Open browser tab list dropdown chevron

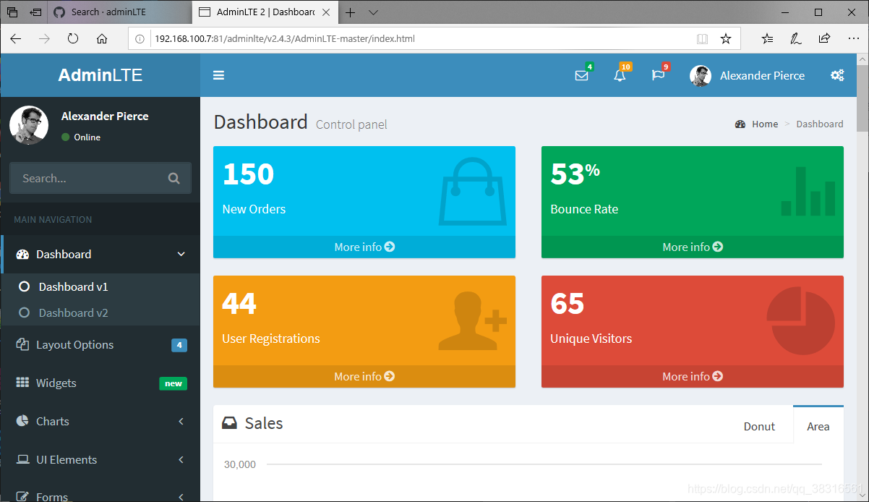[x=373, y=12]
